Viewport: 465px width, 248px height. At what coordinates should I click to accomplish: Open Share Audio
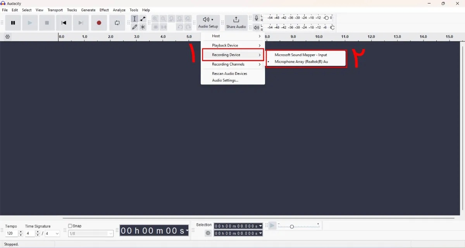tap(236, 22)
